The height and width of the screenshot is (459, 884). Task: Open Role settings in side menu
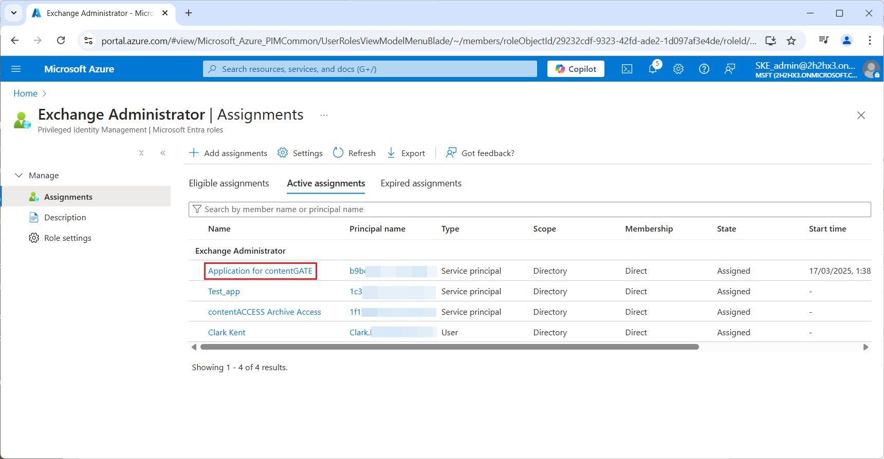coord(67,238)
